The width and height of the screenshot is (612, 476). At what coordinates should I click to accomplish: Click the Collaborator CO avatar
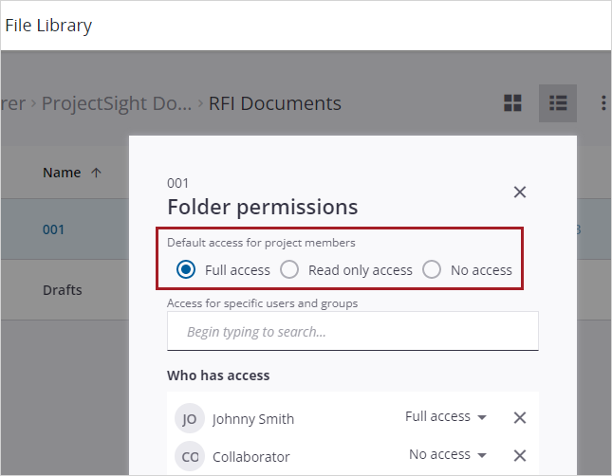(190, 456)
